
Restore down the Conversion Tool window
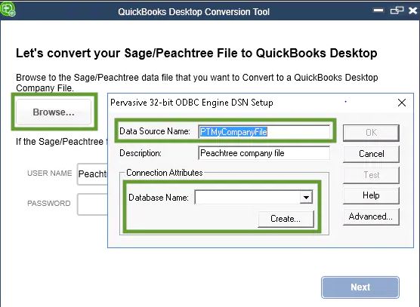pyautogui.click(x=397, y=11)
